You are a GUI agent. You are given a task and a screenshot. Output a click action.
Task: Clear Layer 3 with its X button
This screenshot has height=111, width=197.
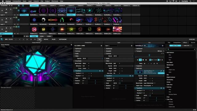pos(2,10)
